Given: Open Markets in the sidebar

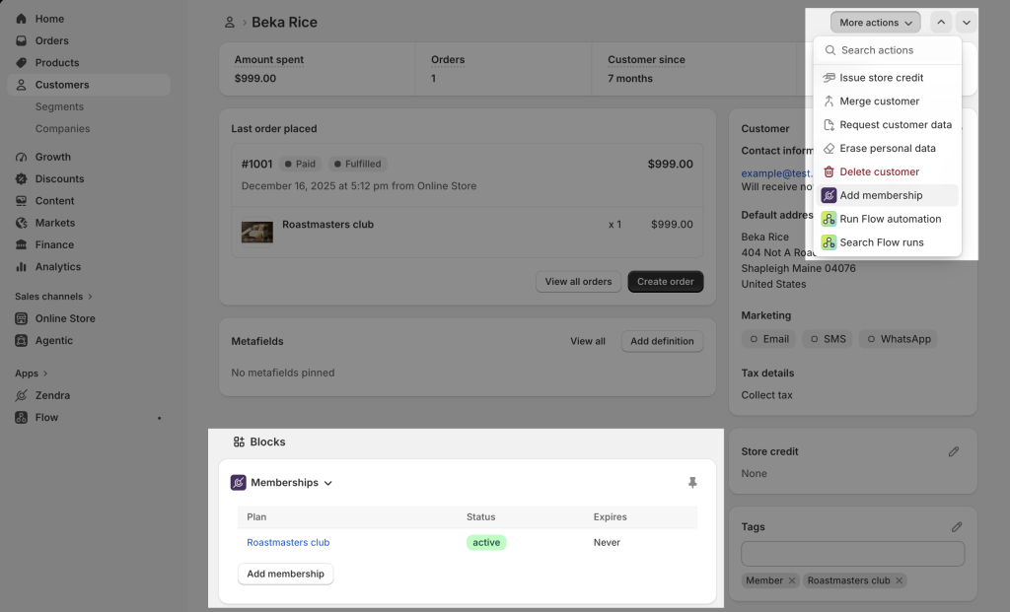Looking at the screenshot, I should (55, 222).
